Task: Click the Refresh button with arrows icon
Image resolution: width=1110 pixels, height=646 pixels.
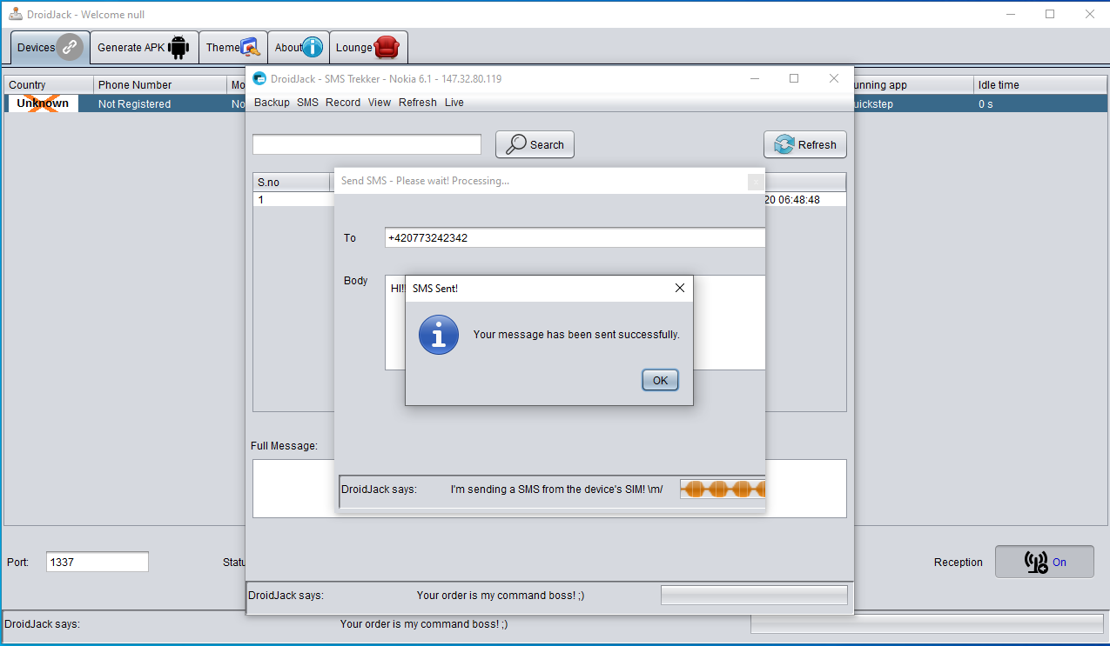Action: click(805, 144)
